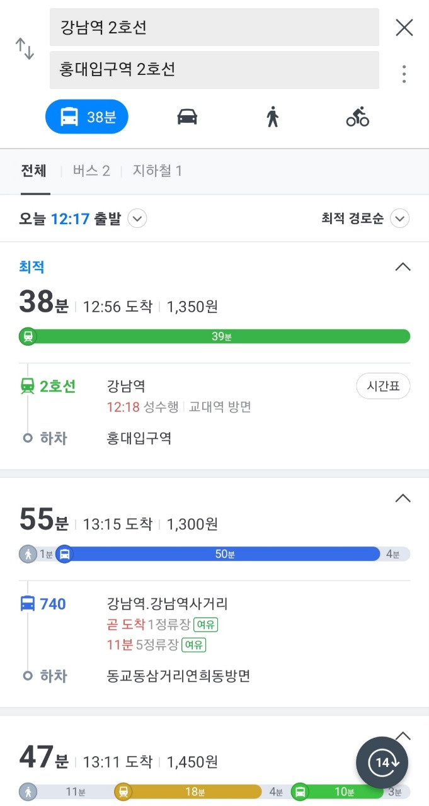429x806 pixels.
Task: Switch to the 버스 2 tab
Action: [91, 171]
